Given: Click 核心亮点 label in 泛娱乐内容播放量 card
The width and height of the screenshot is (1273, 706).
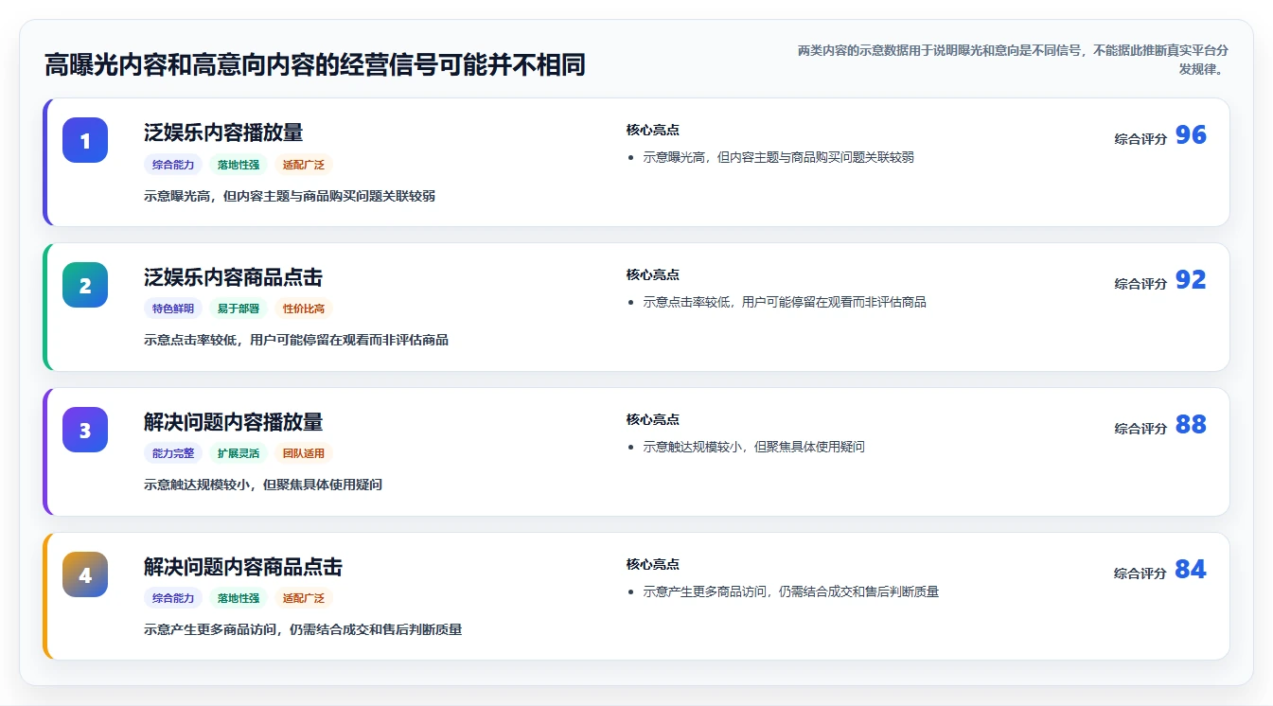Looking at the screenshot, I should coord(652,130).
